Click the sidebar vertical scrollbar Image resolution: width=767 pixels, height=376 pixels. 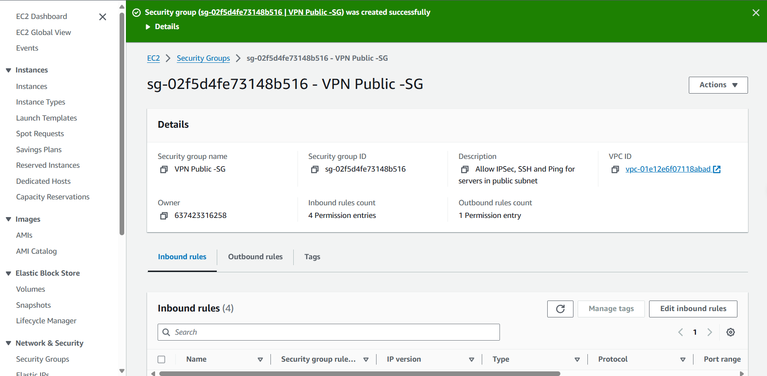coord(122,124)
